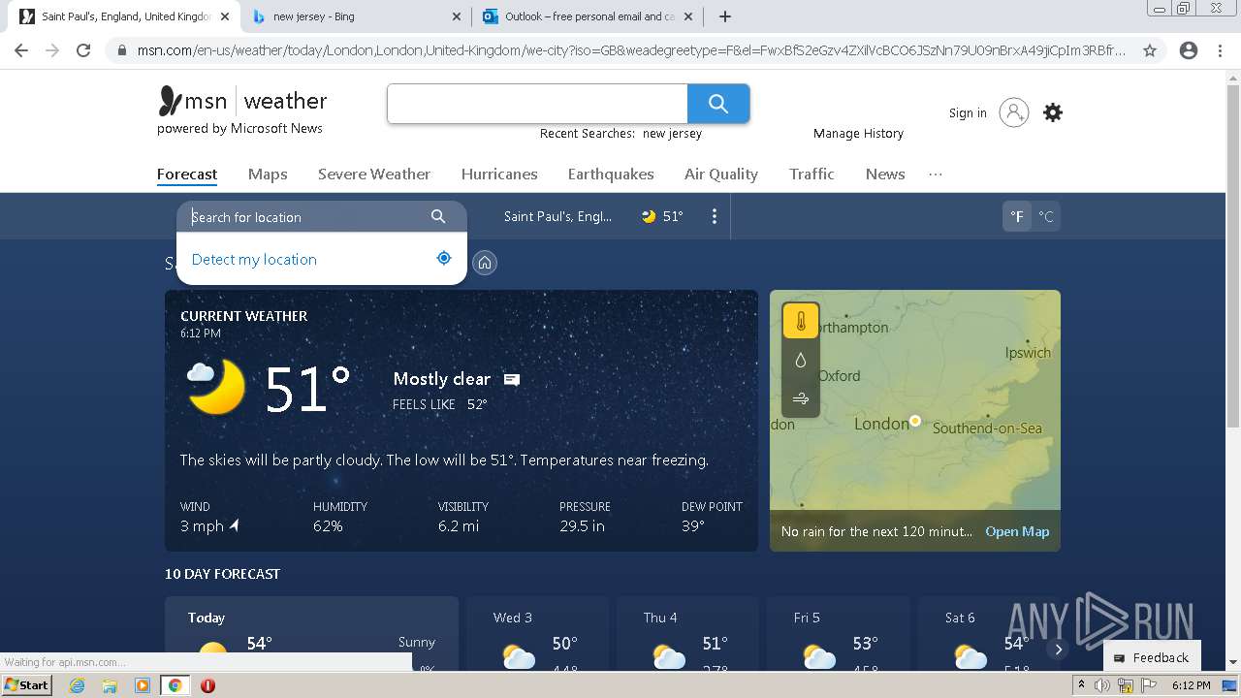This screenshot has width=1241, height=698.
Task: Click the forecast next arrow
Action: [x=1058, y=650]
